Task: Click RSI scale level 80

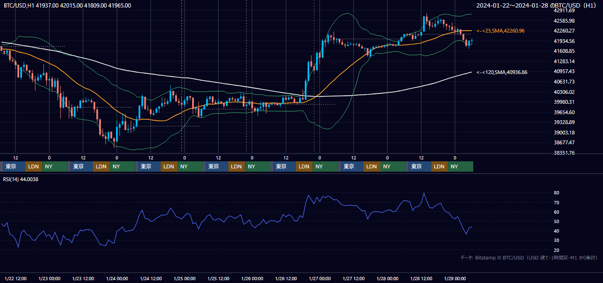Action: tap(556, 193)
